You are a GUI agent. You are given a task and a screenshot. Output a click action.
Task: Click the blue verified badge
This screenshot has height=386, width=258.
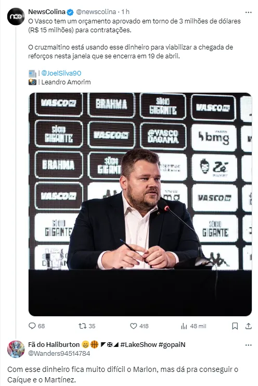70,12
